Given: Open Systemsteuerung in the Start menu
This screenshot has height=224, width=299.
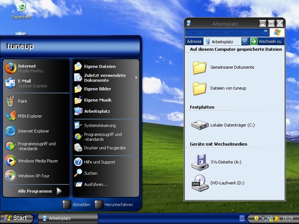Looking at the screenshot, I should 99,125.
